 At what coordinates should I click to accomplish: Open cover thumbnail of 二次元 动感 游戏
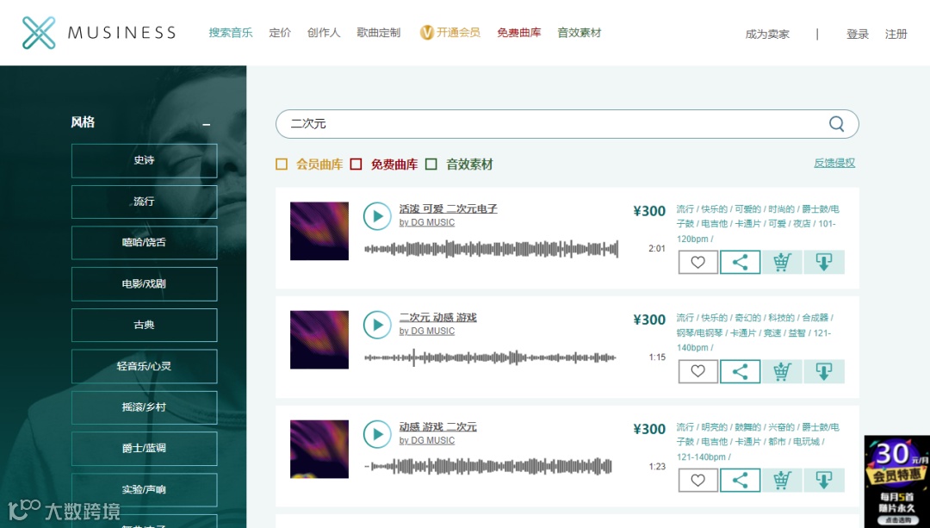319,340
